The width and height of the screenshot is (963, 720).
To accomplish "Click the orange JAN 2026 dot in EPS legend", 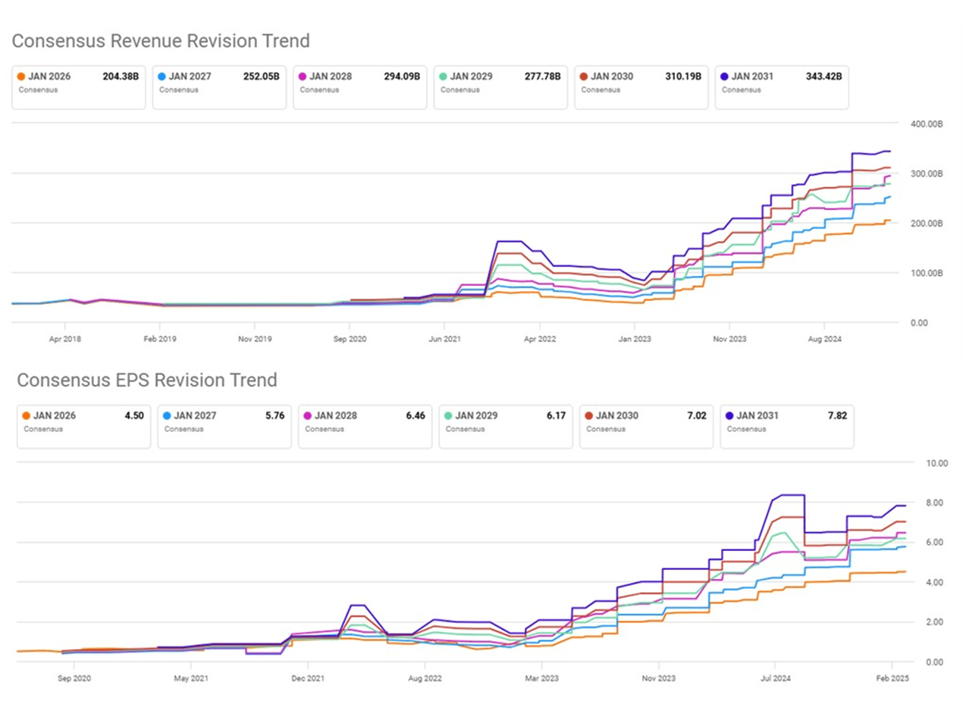I will pyautogui.click(x=25, y=415).
